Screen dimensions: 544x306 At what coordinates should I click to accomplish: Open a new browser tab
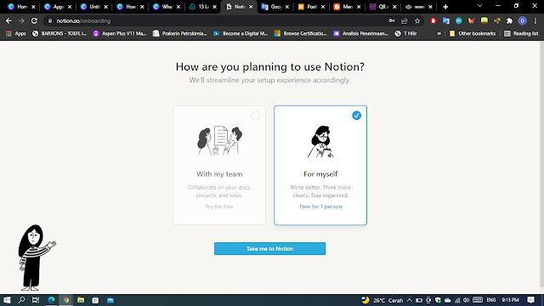(x=445, y=7)
